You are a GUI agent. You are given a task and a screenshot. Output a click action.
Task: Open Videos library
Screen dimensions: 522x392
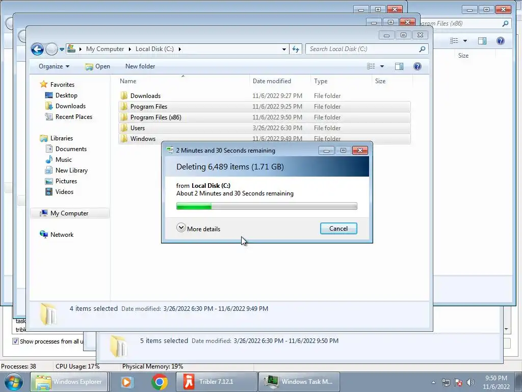coord(64,192)
